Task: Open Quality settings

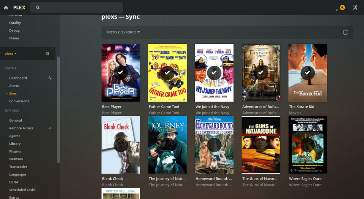Action: pos(15,23)
